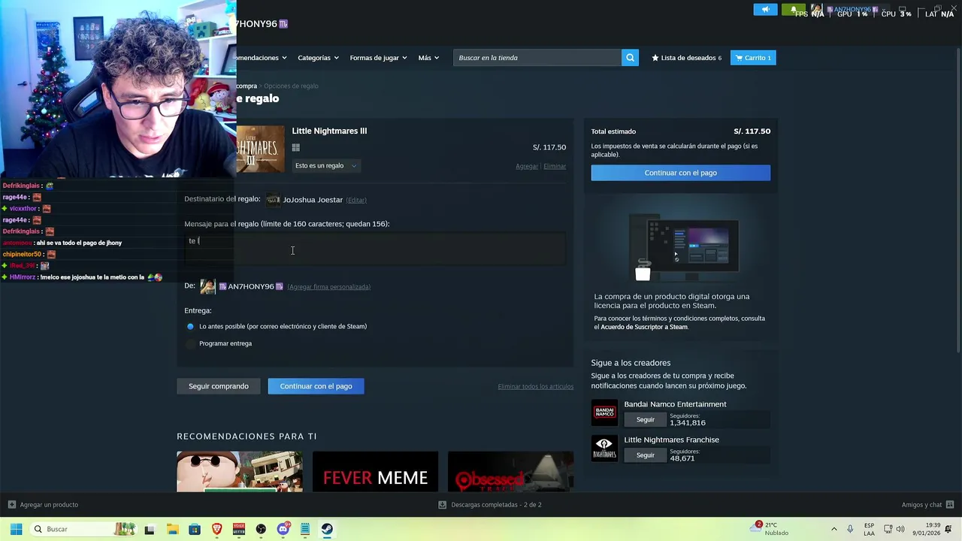Open the AN7HONY96 sender profile name
Screen dimensions: 962x541
pyautogui.click(x=251, y=286)
